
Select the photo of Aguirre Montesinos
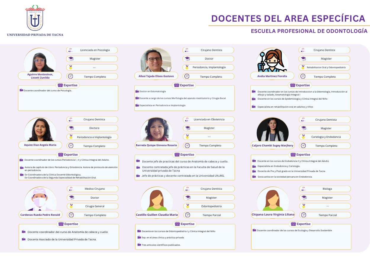pyautogui.click(x=40, y=61)
